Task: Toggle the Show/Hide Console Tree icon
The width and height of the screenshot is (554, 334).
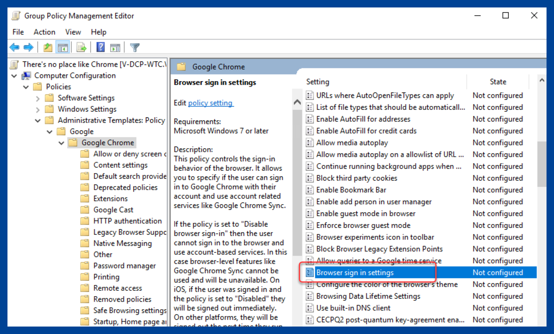Action: (62, 47)
